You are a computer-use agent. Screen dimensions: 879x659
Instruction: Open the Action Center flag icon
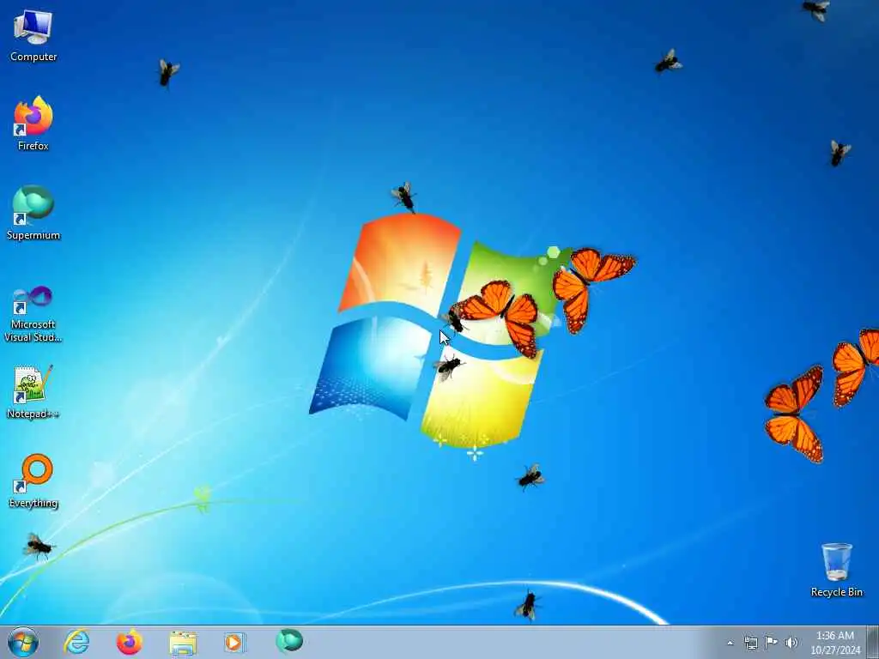(x=771, y=642)
